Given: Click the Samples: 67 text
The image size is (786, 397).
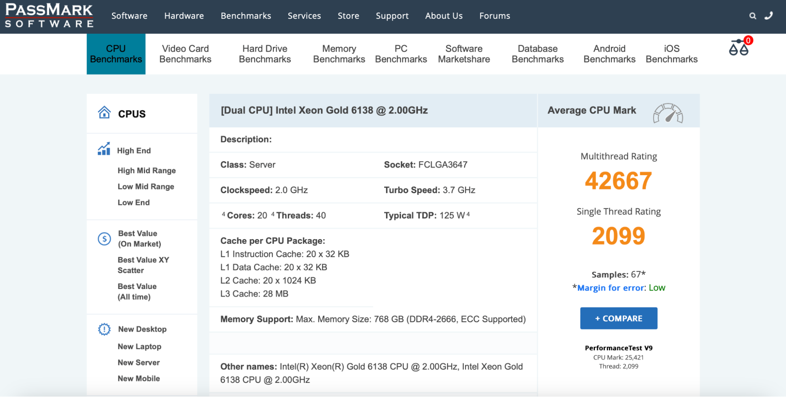Looking at the screenshot, I should point(618,274).
